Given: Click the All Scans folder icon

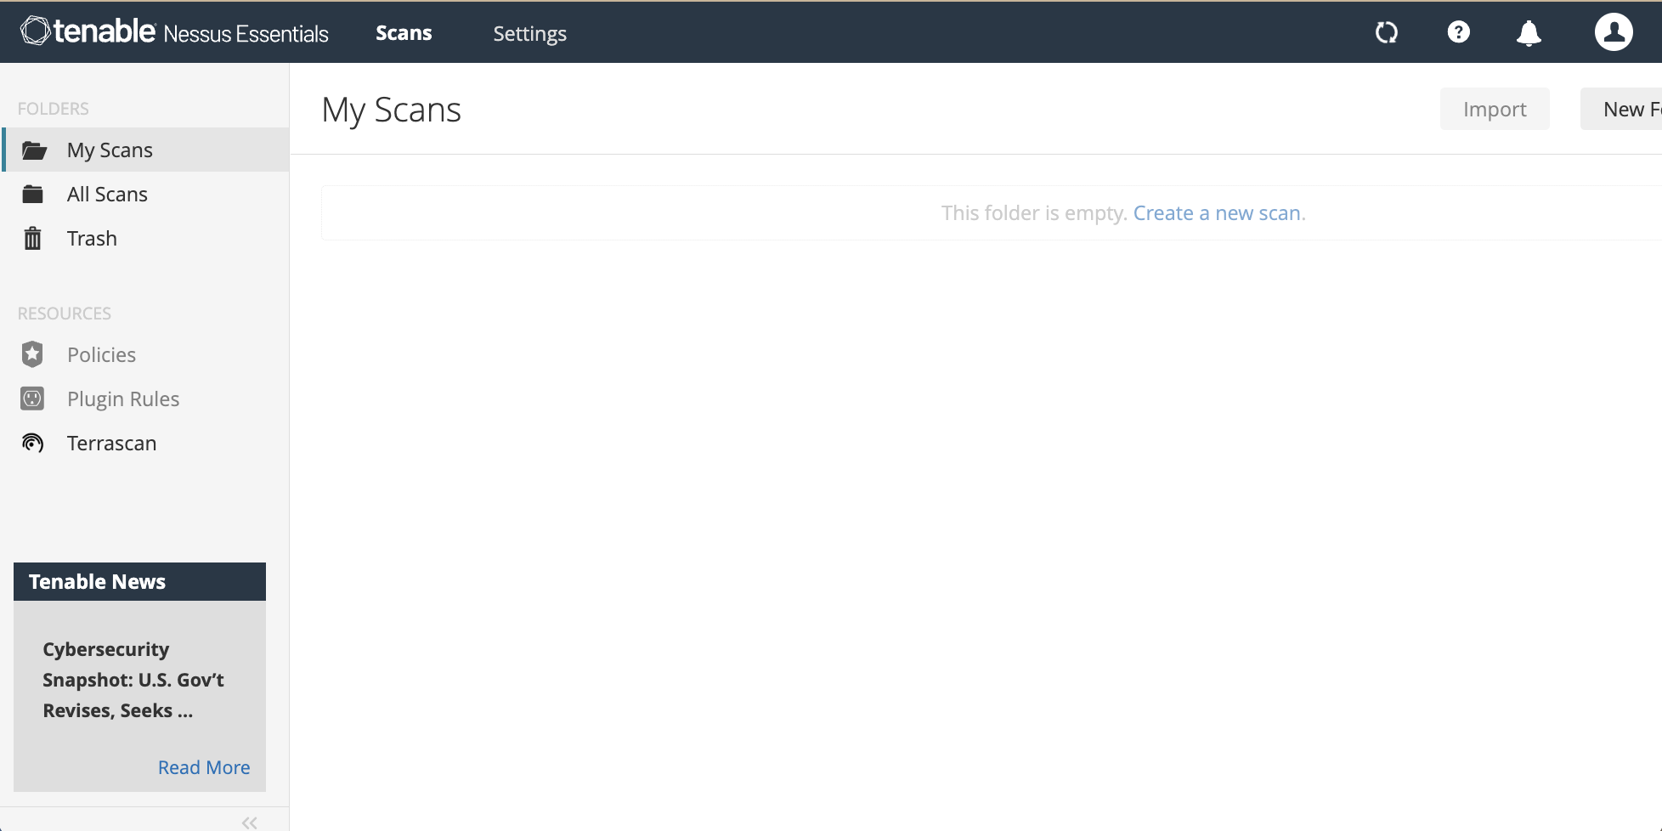Looking at the screenshot, I should (33, 195).
